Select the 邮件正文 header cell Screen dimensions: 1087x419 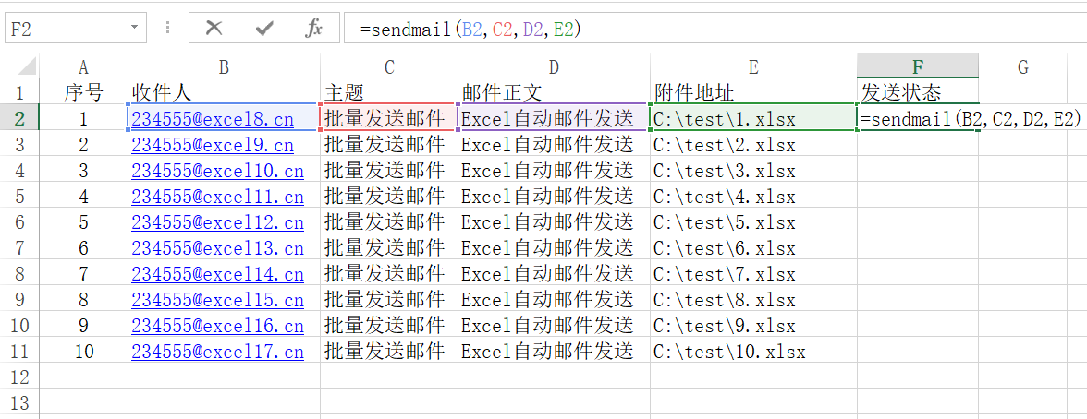click(x=554, y=92)
